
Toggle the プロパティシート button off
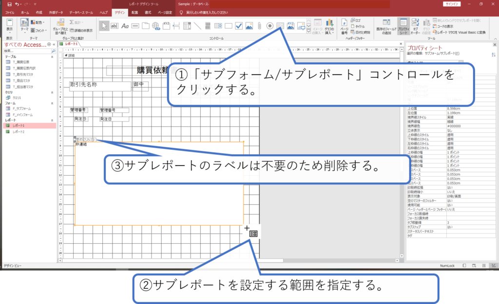[x=403, y=27]
